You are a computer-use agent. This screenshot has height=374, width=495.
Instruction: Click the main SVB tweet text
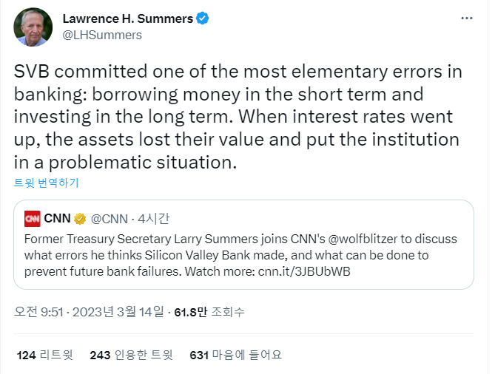(237, 117)
